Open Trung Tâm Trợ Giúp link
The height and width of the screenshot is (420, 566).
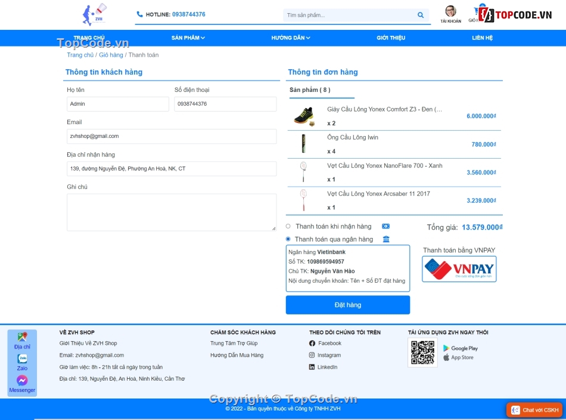[234, 344]
